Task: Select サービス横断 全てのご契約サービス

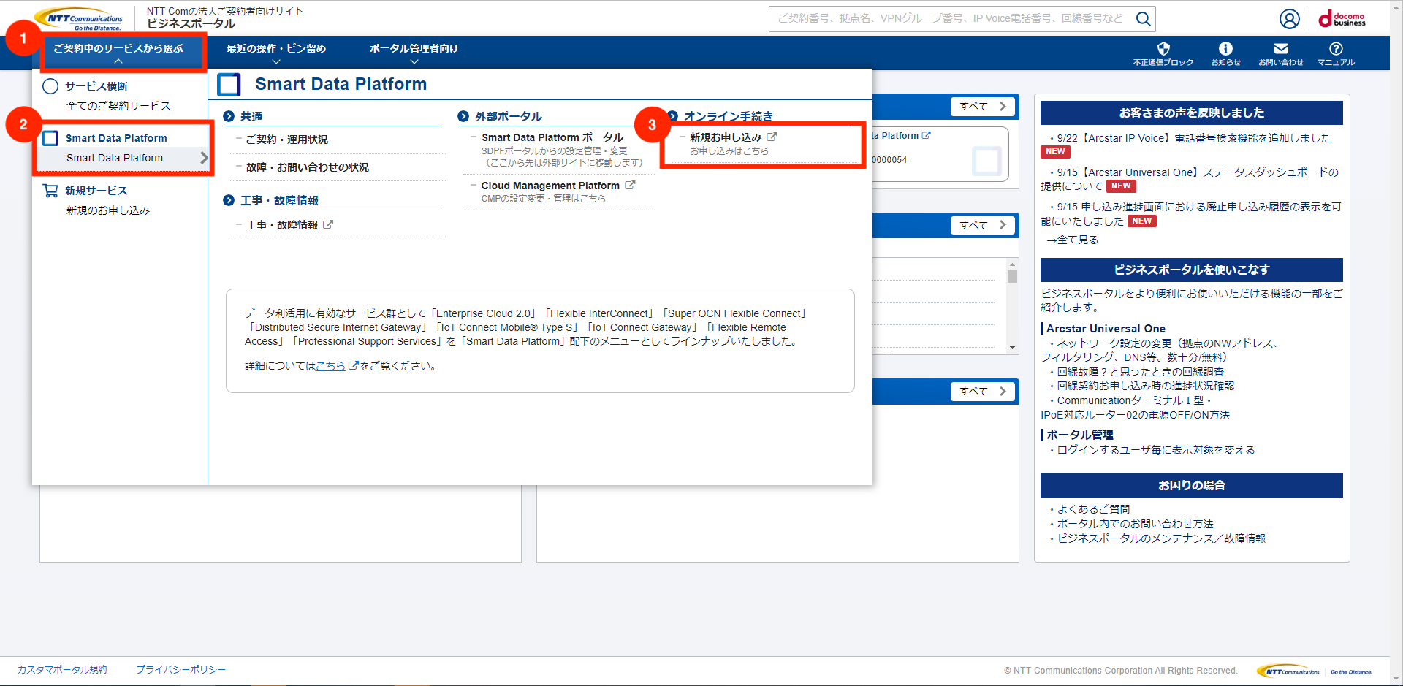Action: [118, 106]
